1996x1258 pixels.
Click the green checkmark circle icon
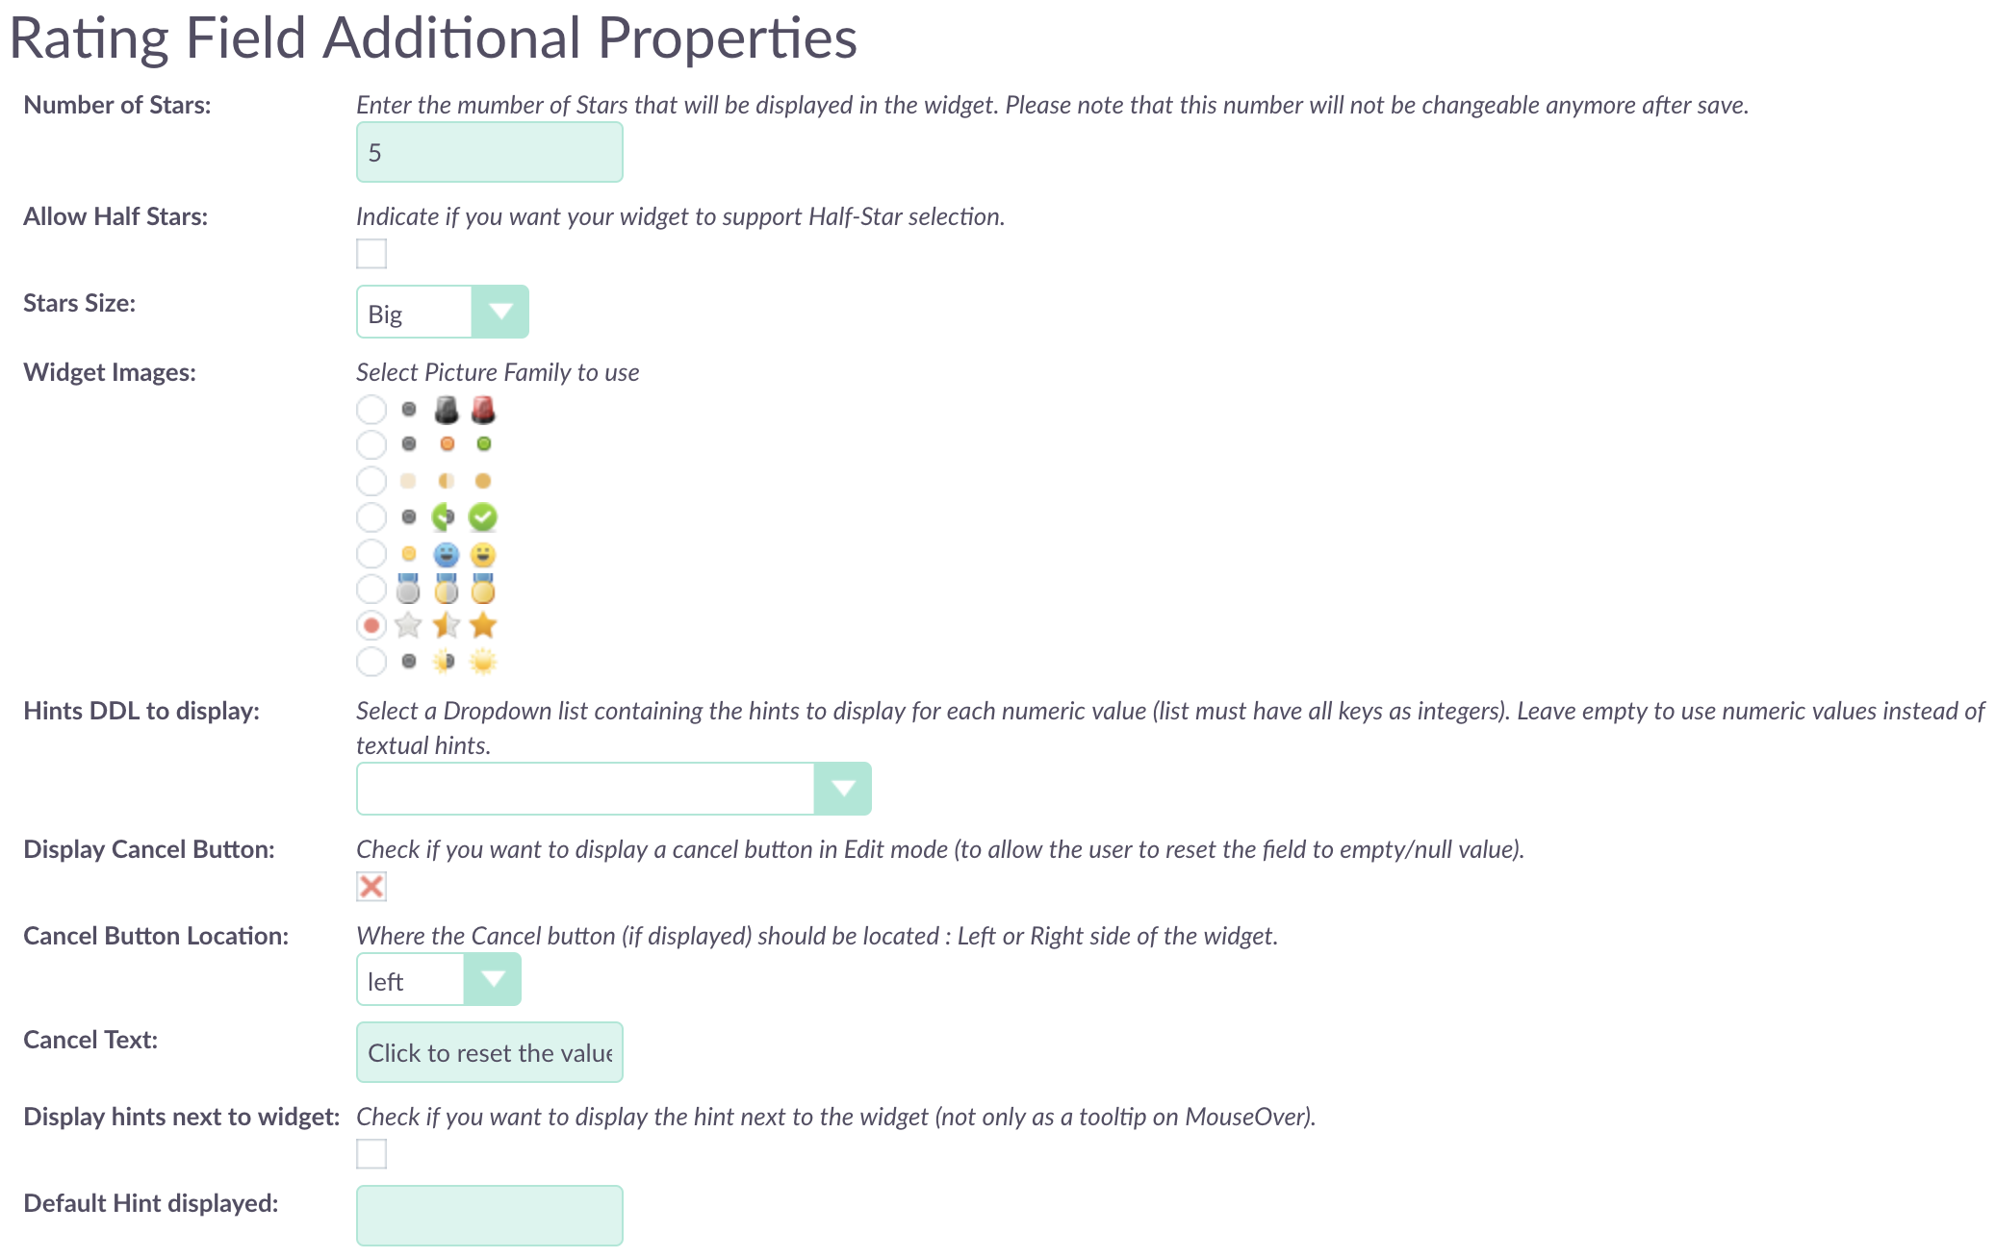point(483,517)
